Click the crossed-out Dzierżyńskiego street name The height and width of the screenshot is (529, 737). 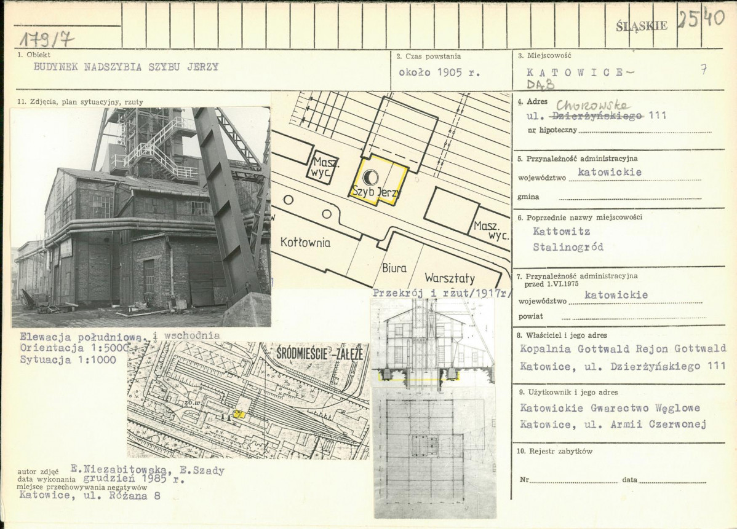(597, 116)
